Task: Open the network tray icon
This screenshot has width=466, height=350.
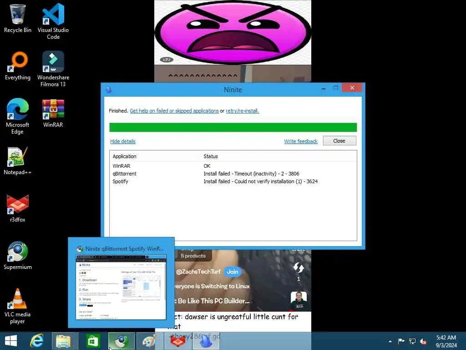Action: [412, 341]
